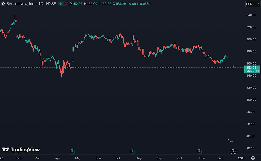
Task: Click the TradingView logo
Action: click(21, 150)
